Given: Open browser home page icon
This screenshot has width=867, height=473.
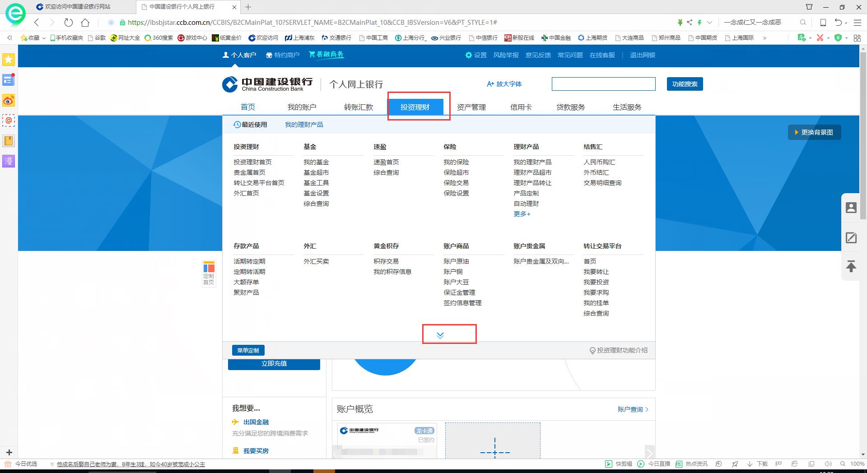Looking at the screenshot, I should tap(85, 22).
